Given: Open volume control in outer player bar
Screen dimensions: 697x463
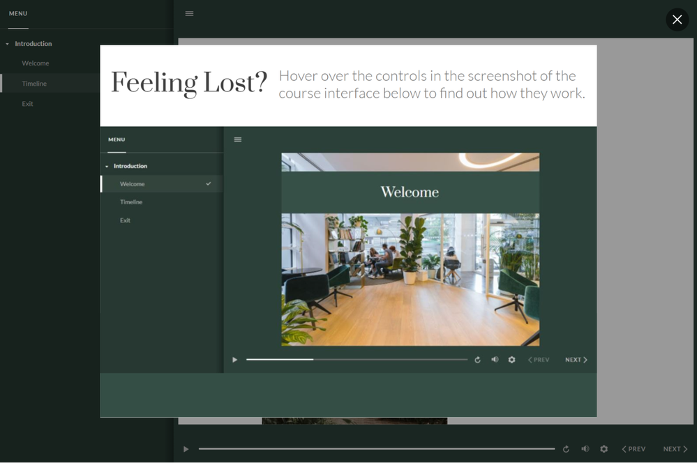Looking at the screenshot, I should tap(585, 449).
